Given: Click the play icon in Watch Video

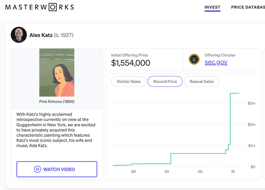Looking at the screenshot, I should click(37, 169).
